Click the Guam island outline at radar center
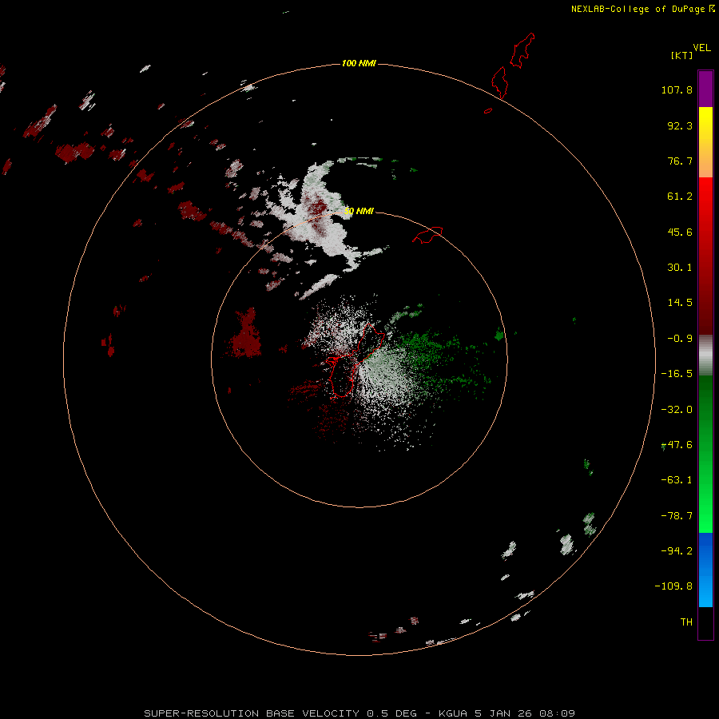719x719 pixels. 355,360
